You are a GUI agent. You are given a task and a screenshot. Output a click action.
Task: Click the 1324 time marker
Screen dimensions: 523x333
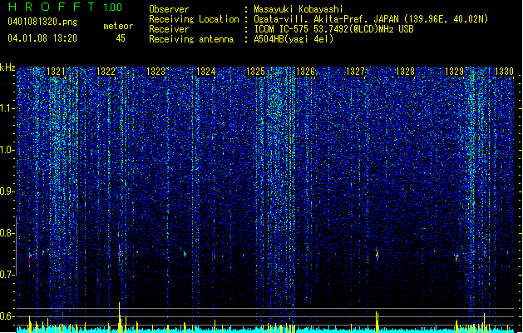point(206,72)
